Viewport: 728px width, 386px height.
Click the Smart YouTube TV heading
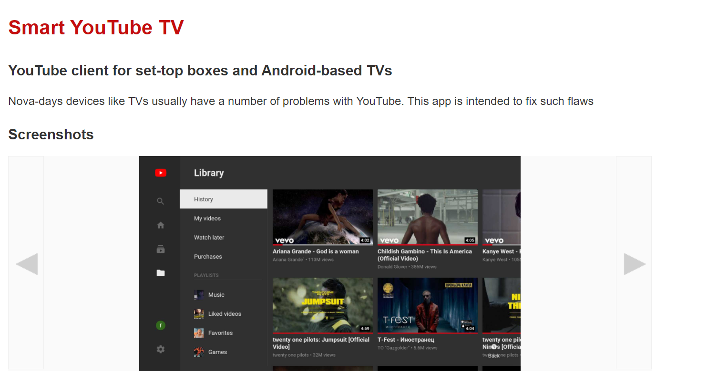96,27
